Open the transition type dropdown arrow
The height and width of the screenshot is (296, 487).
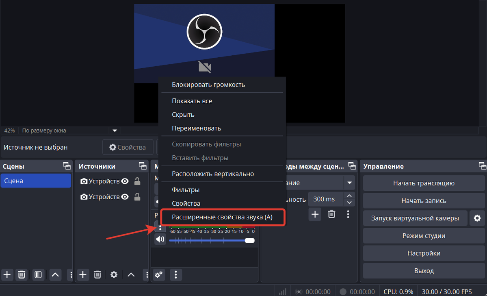tap(349, 183)
